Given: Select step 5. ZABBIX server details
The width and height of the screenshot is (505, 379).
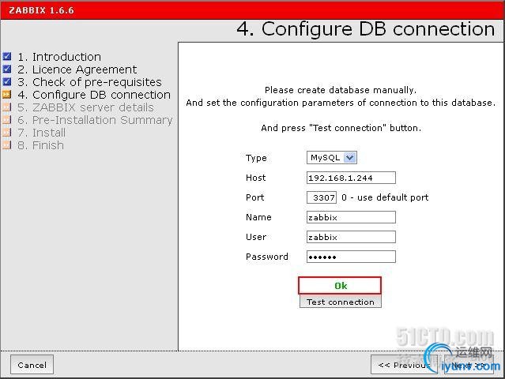Looking at the screenshot, I should tap(85, 107).
